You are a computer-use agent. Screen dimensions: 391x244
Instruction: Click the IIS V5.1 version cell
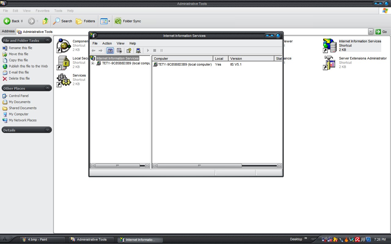pos(236,64)
